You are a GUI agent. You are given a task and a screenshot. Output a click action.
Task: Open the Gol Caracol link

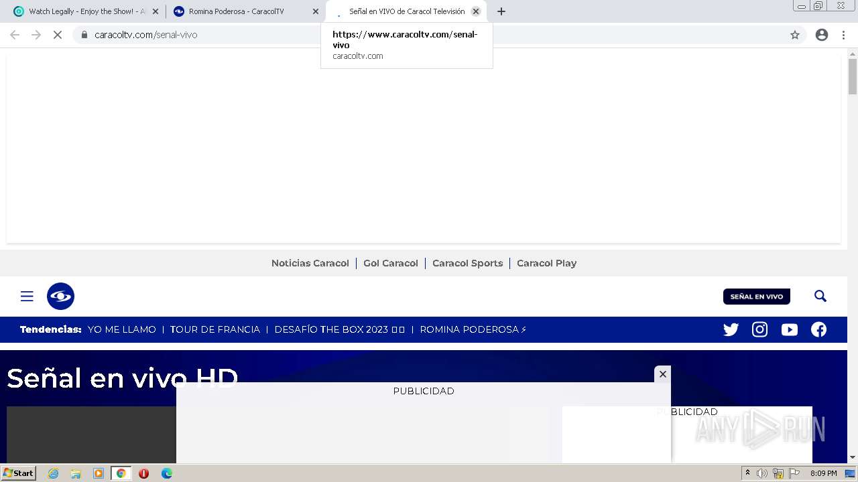point(391,263)
